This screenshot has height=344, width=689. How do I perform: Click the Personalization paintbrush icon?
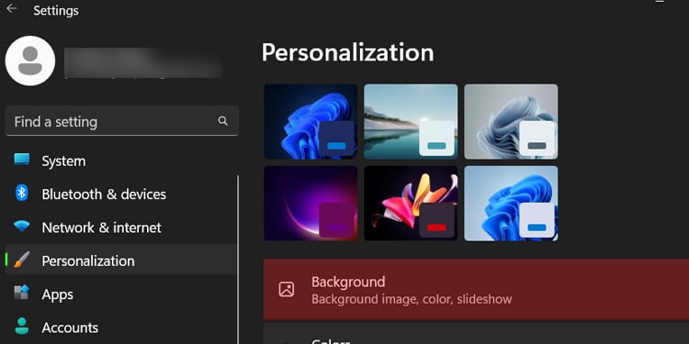pyautogui.click(x=21, y=261)
